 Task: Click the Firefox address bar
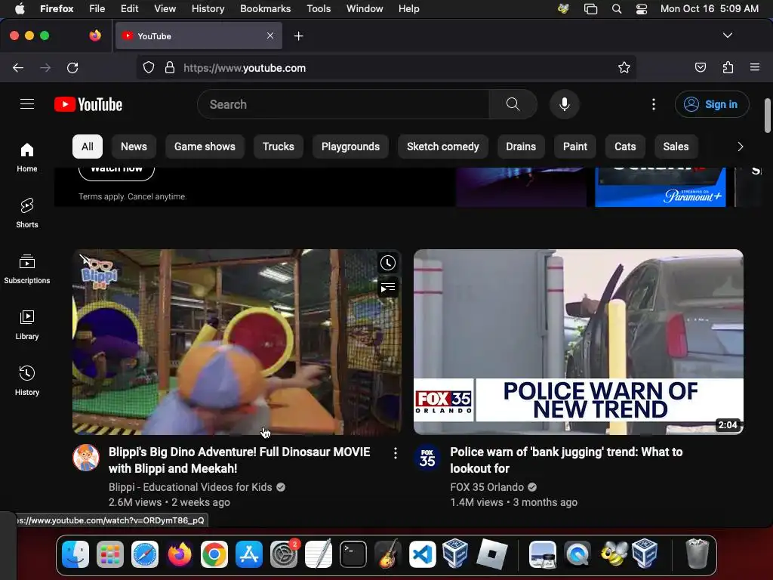click(386, 67)
